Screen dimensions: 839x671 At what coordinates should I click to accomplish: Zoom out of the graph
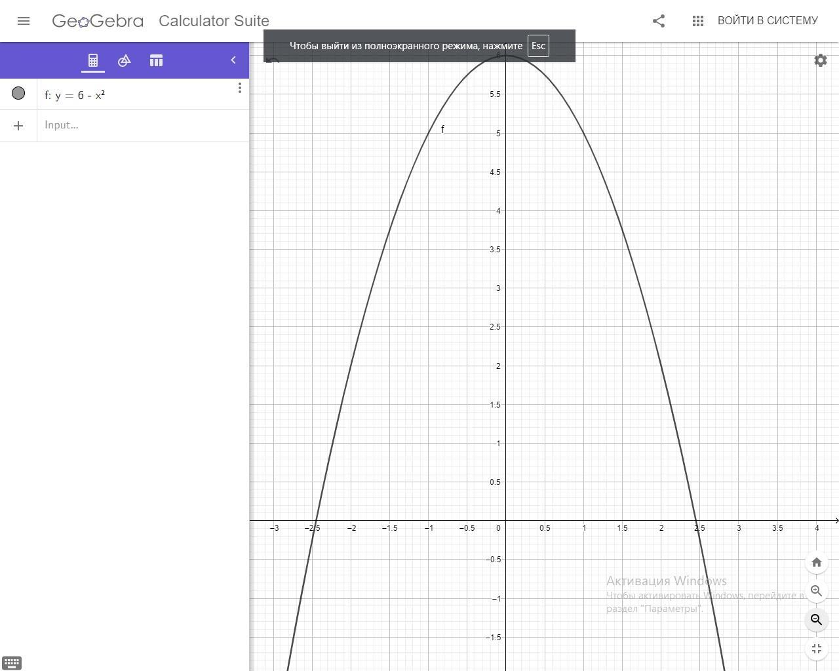pos(817,620)
